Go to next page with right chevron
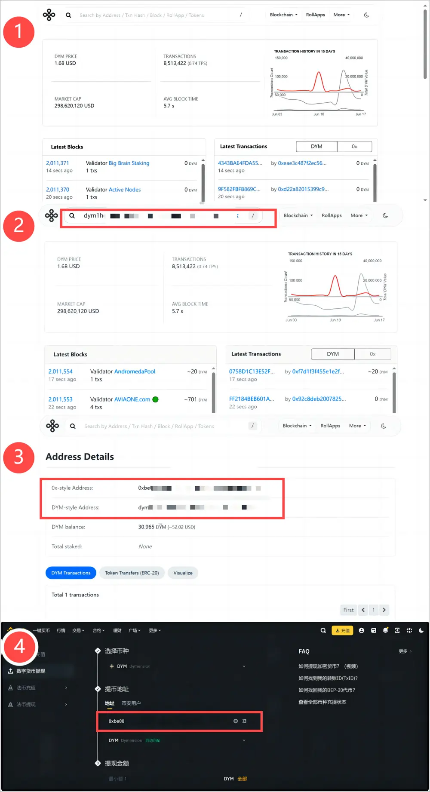Screen dimensions: 430x792 (384, 610)
